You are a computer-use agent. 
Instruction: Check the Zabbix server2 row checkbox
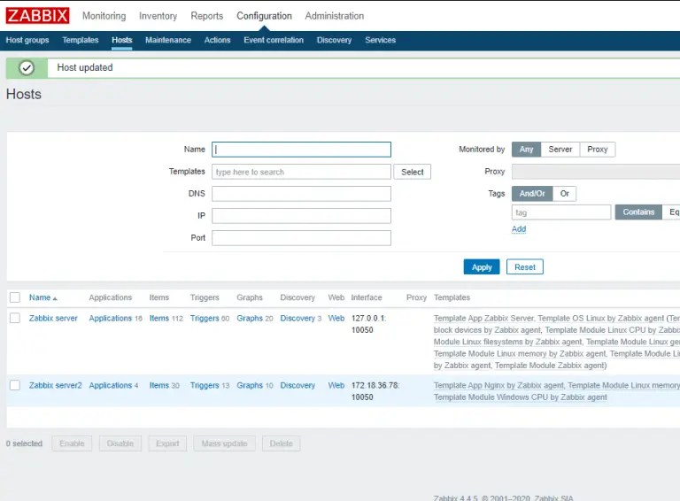[x=15, y=385]
